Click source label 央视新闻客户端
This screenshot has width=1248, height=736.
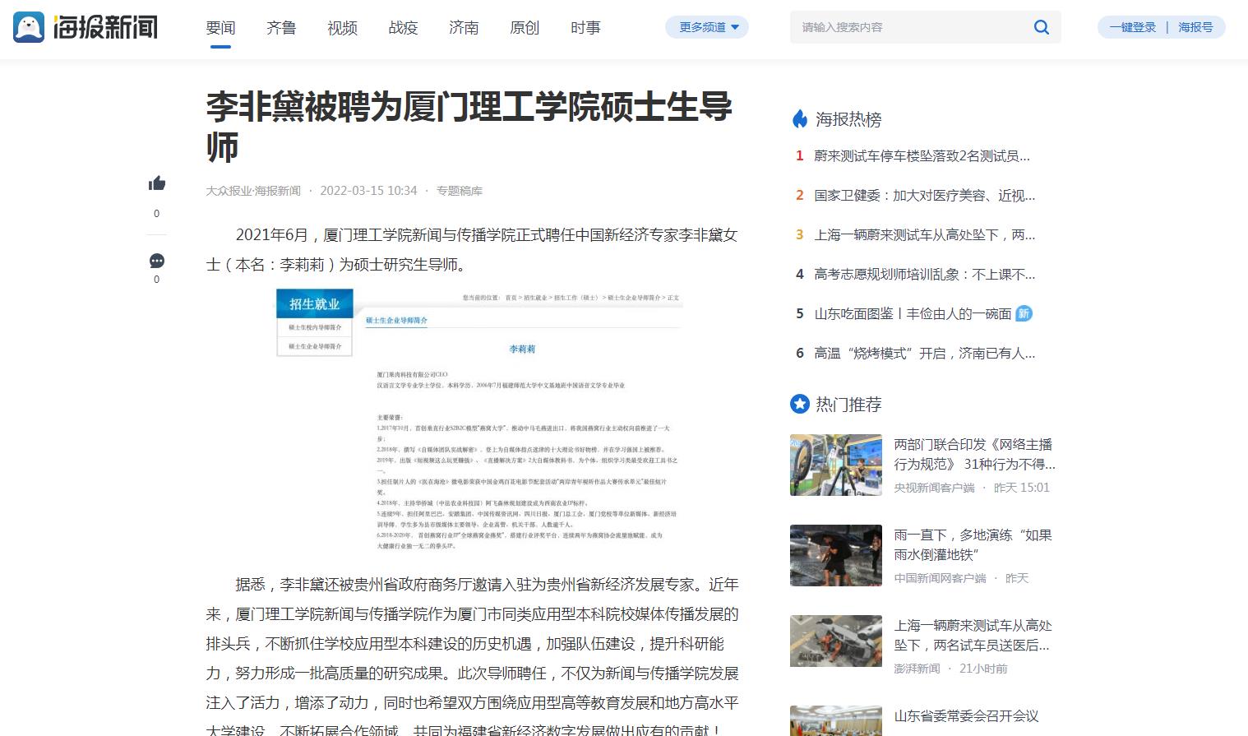[x=934, y=488]
